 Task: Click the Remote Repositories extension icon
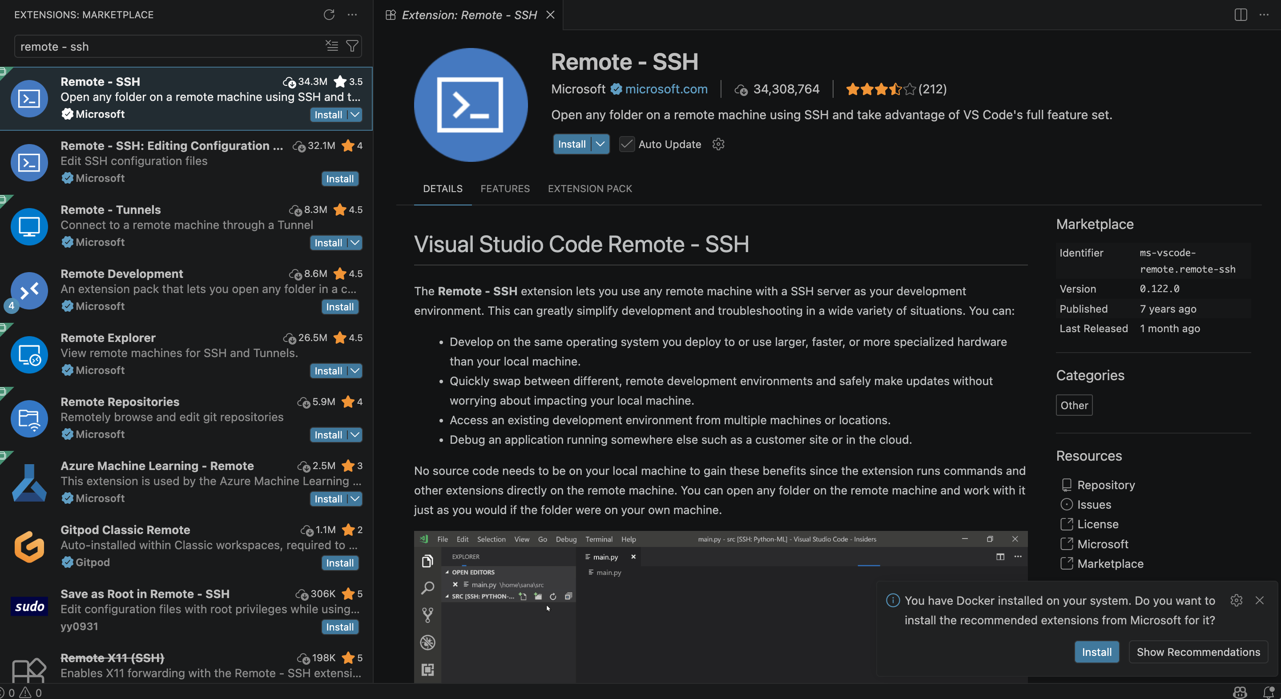click(29, 418)
